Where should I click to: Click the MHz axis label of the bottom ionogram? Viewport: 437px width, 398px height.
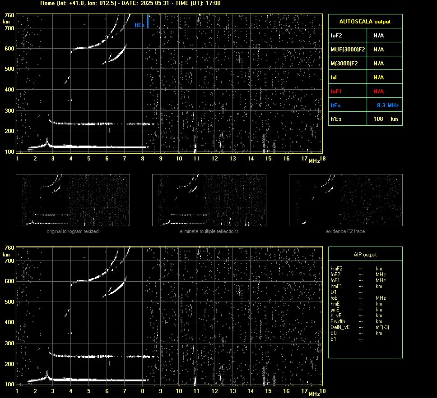314,393
